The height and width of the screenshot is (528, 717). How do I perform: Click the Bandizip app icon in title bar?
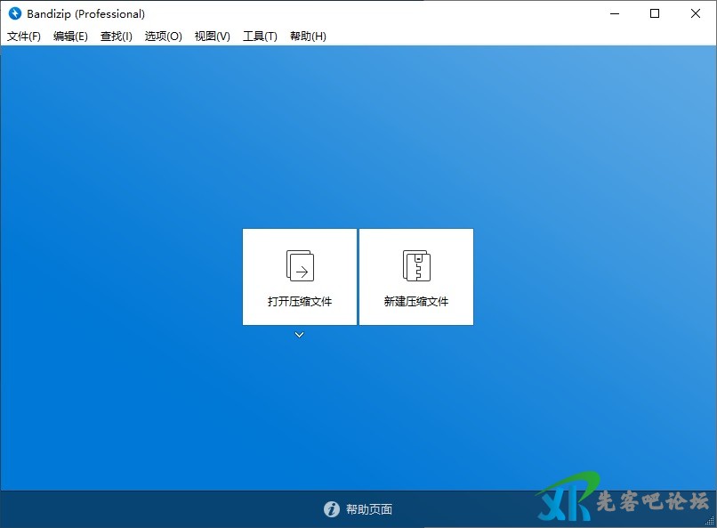tap(14, 13)
